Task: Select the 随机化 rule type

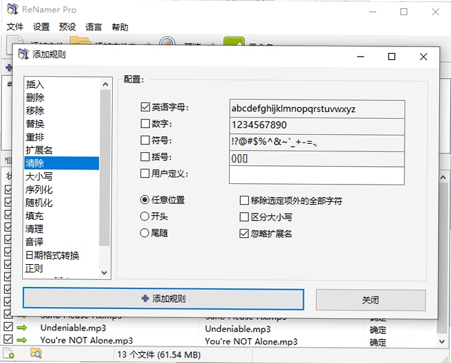Action: (62, 203)
